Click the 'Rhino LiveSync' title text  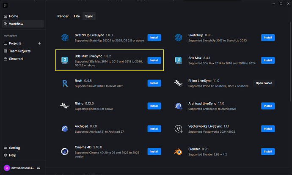pyautogui.click(x=200, y=81)
